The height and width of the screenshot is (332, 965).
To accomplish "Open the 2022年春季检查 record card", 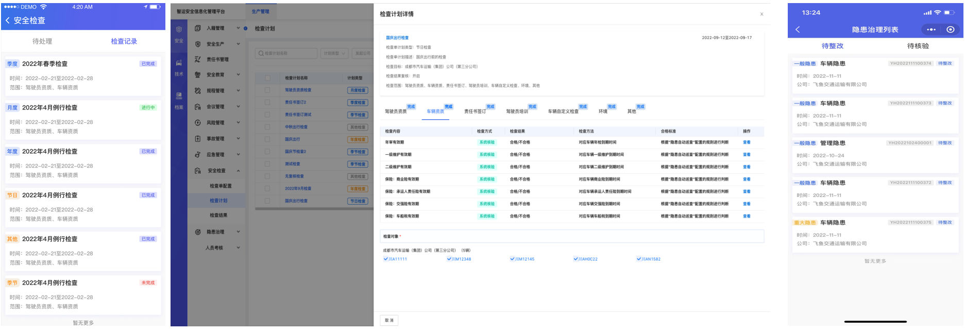I will pos(82,76).
